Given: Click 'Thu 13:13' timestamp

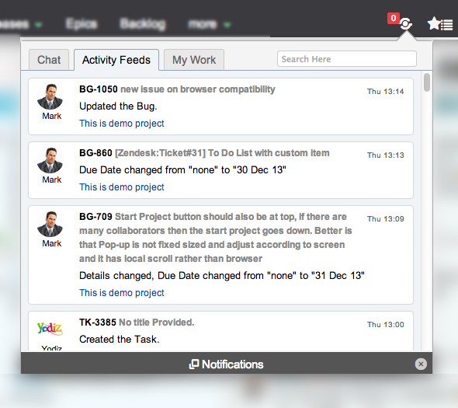Looking at the screenshot, I should (385, 155).
